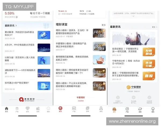Open article 以案为鉴！防范老年人落入洗钱圈套
This screenshot has height=128, width=161.
[x=27, y=61]
